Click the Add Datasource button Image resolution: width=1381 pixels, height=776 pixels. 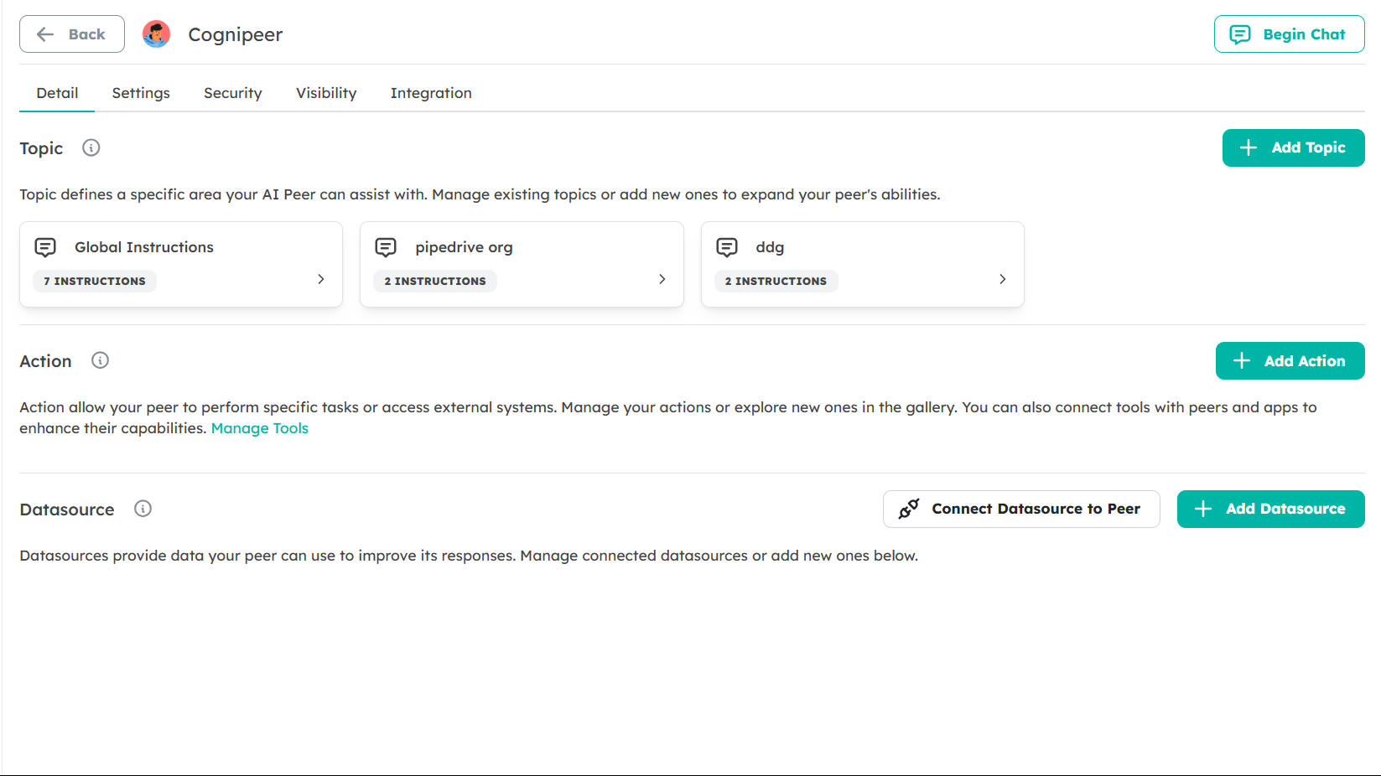click(x=1269, y=509)
